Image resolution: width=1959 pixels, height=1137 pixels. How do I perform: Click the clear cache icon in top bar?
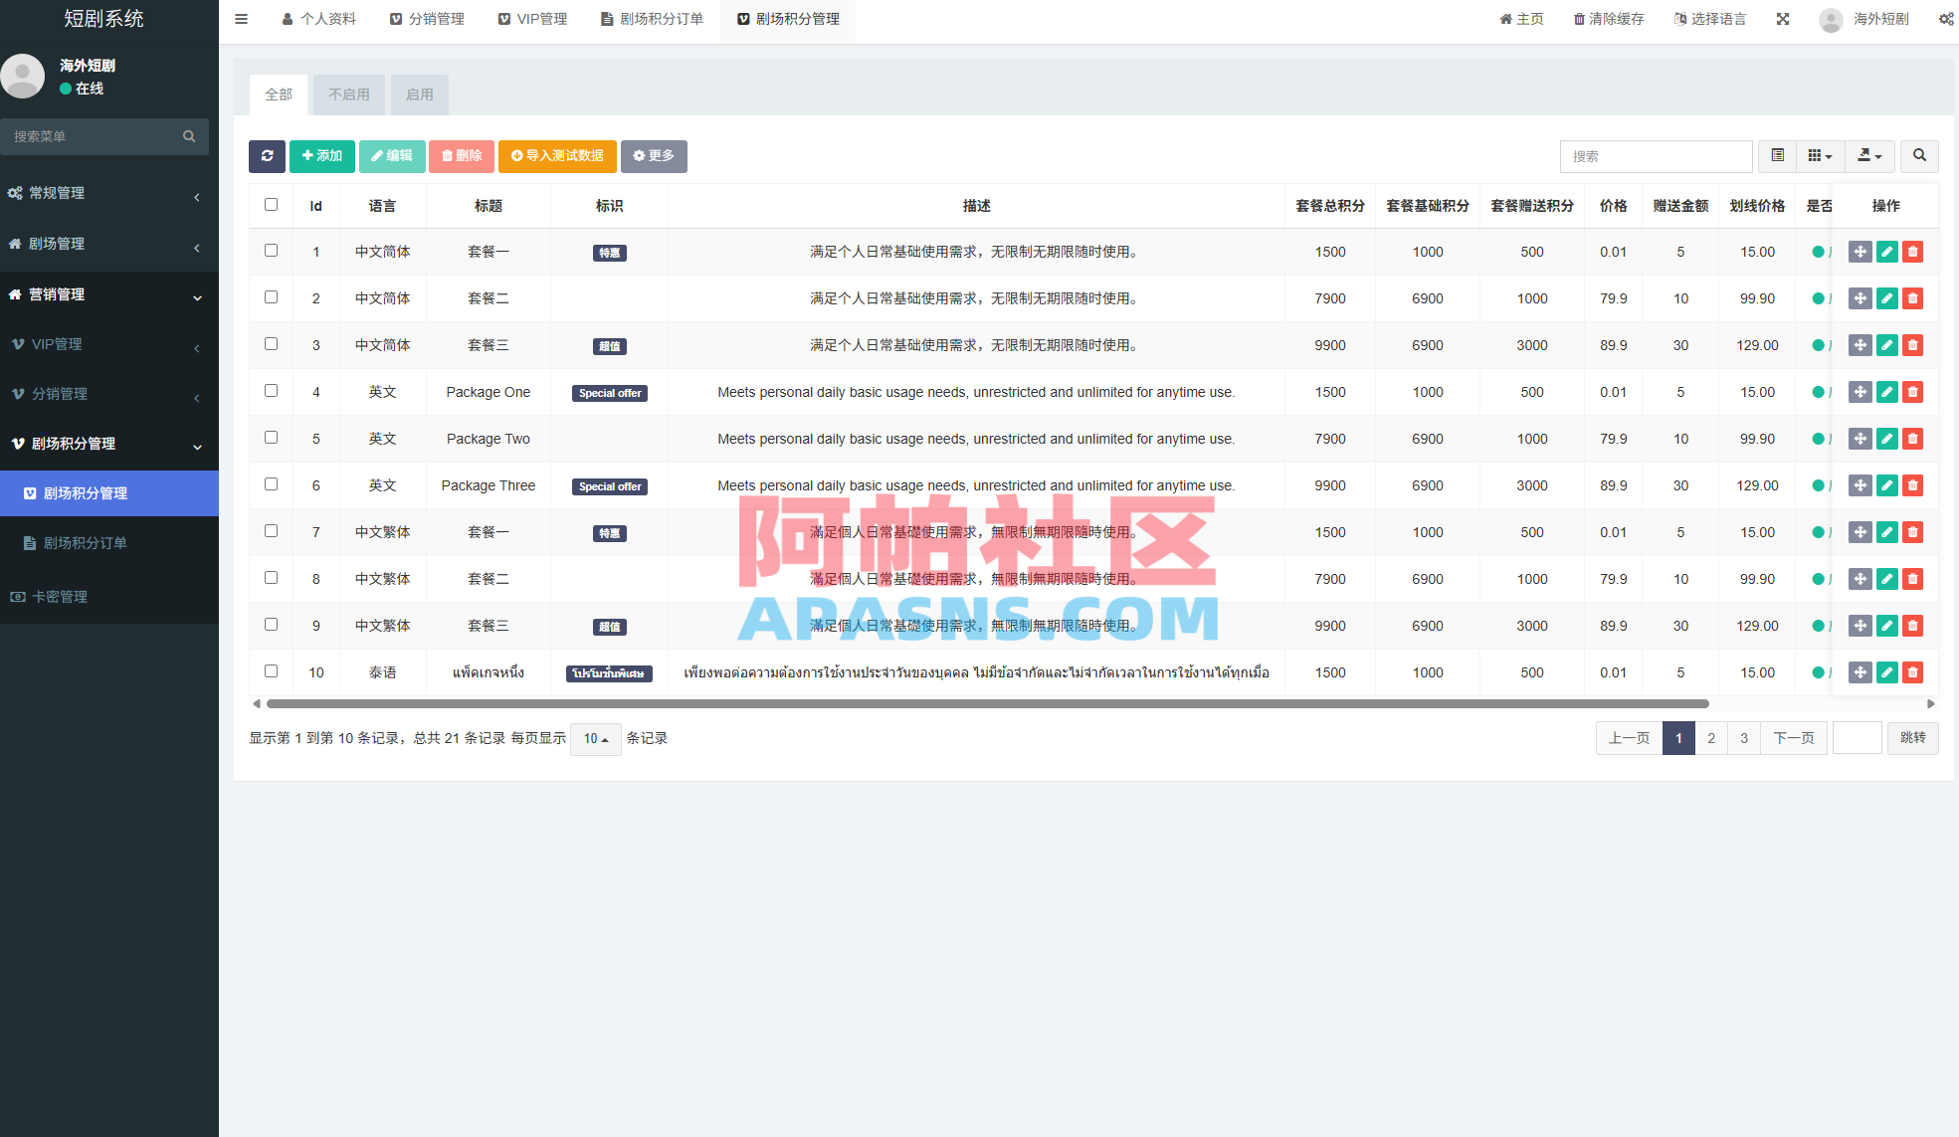tap(1577, 18)
